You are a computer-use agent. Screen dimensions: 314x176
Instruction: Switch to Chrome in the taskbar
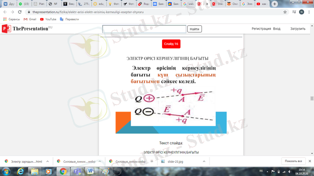[x=63, y=172]
